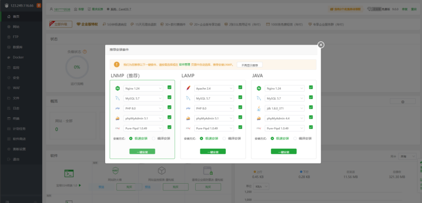Expand jdk 1.8.0_371 version dropdown
This screenshot has width=422, height=203.
point(285,108)
